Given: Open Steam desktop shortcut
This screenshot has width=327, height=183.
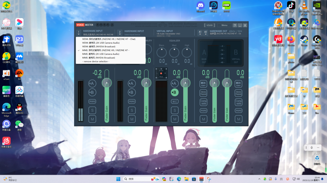Looking at the screenshot, I should tap(304, 41).
